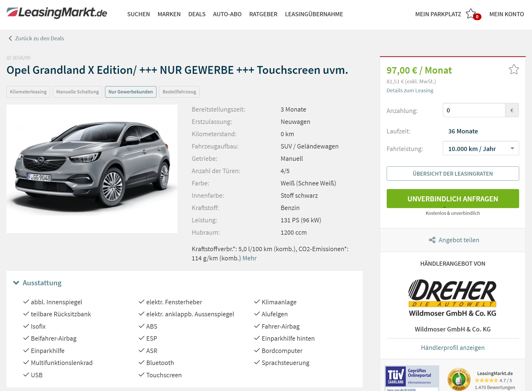532x391 pixels.
Task: Go to the DEALS menu item
Action: pos(197,14)
